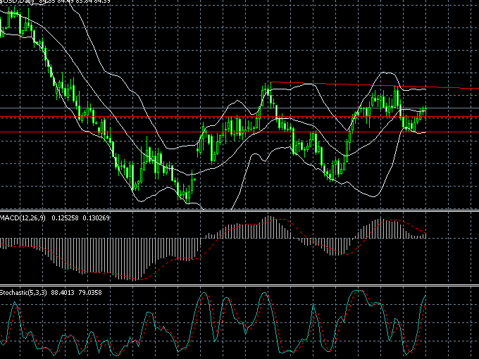The width and height of the screenshot is (479, 359).
Task: Click the Stochastic signal value 79.0358
Action: 90,292
